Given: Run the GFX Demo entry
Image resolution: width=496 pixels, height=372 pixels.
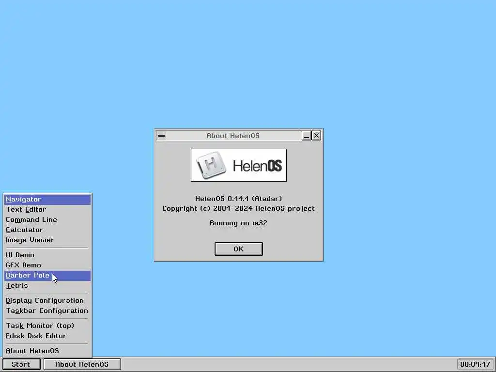Looking at the screenshot, I should [x=47, y=265].
